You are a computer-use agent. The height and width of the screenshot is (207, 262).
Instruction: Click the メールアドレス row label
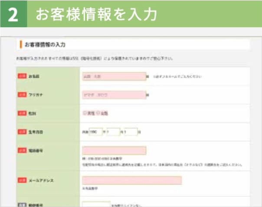point(41,180)
